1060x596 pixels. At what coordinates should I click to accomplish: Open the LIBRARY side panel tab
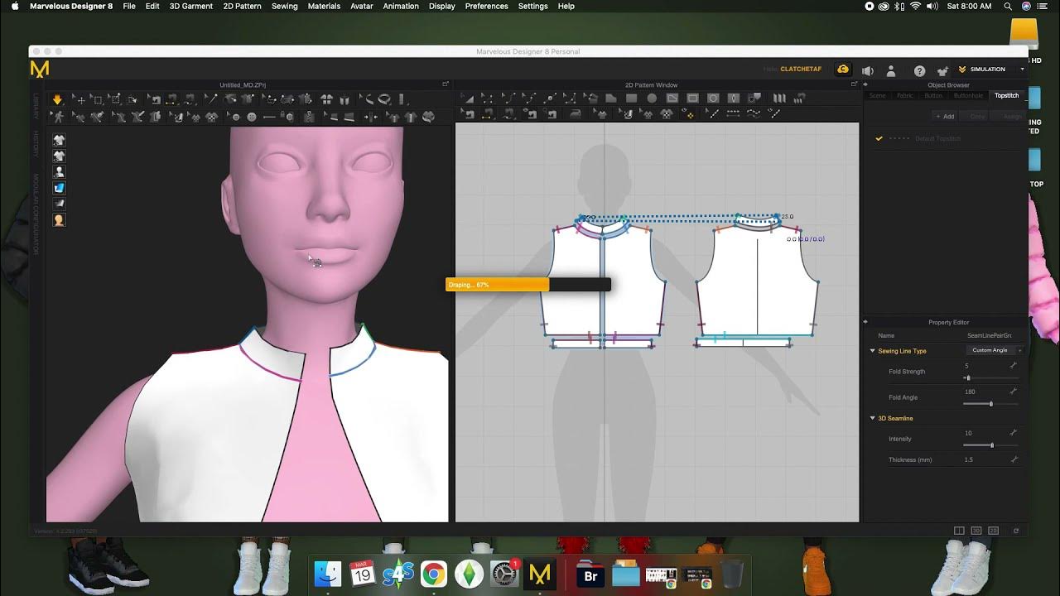point(36,106)
